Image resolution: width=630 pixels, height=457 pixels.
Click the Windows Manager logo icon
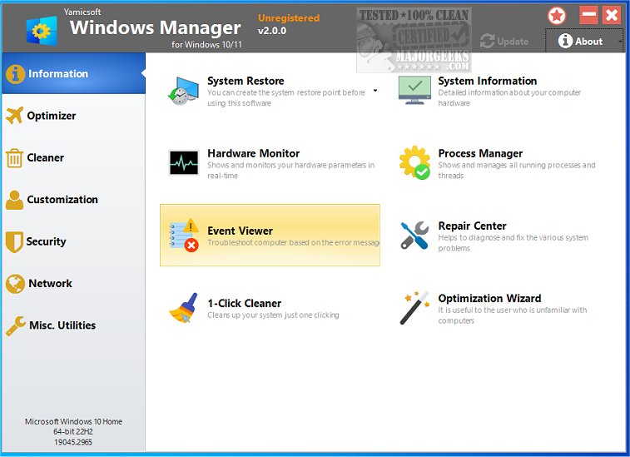click(x=40, y=30)
